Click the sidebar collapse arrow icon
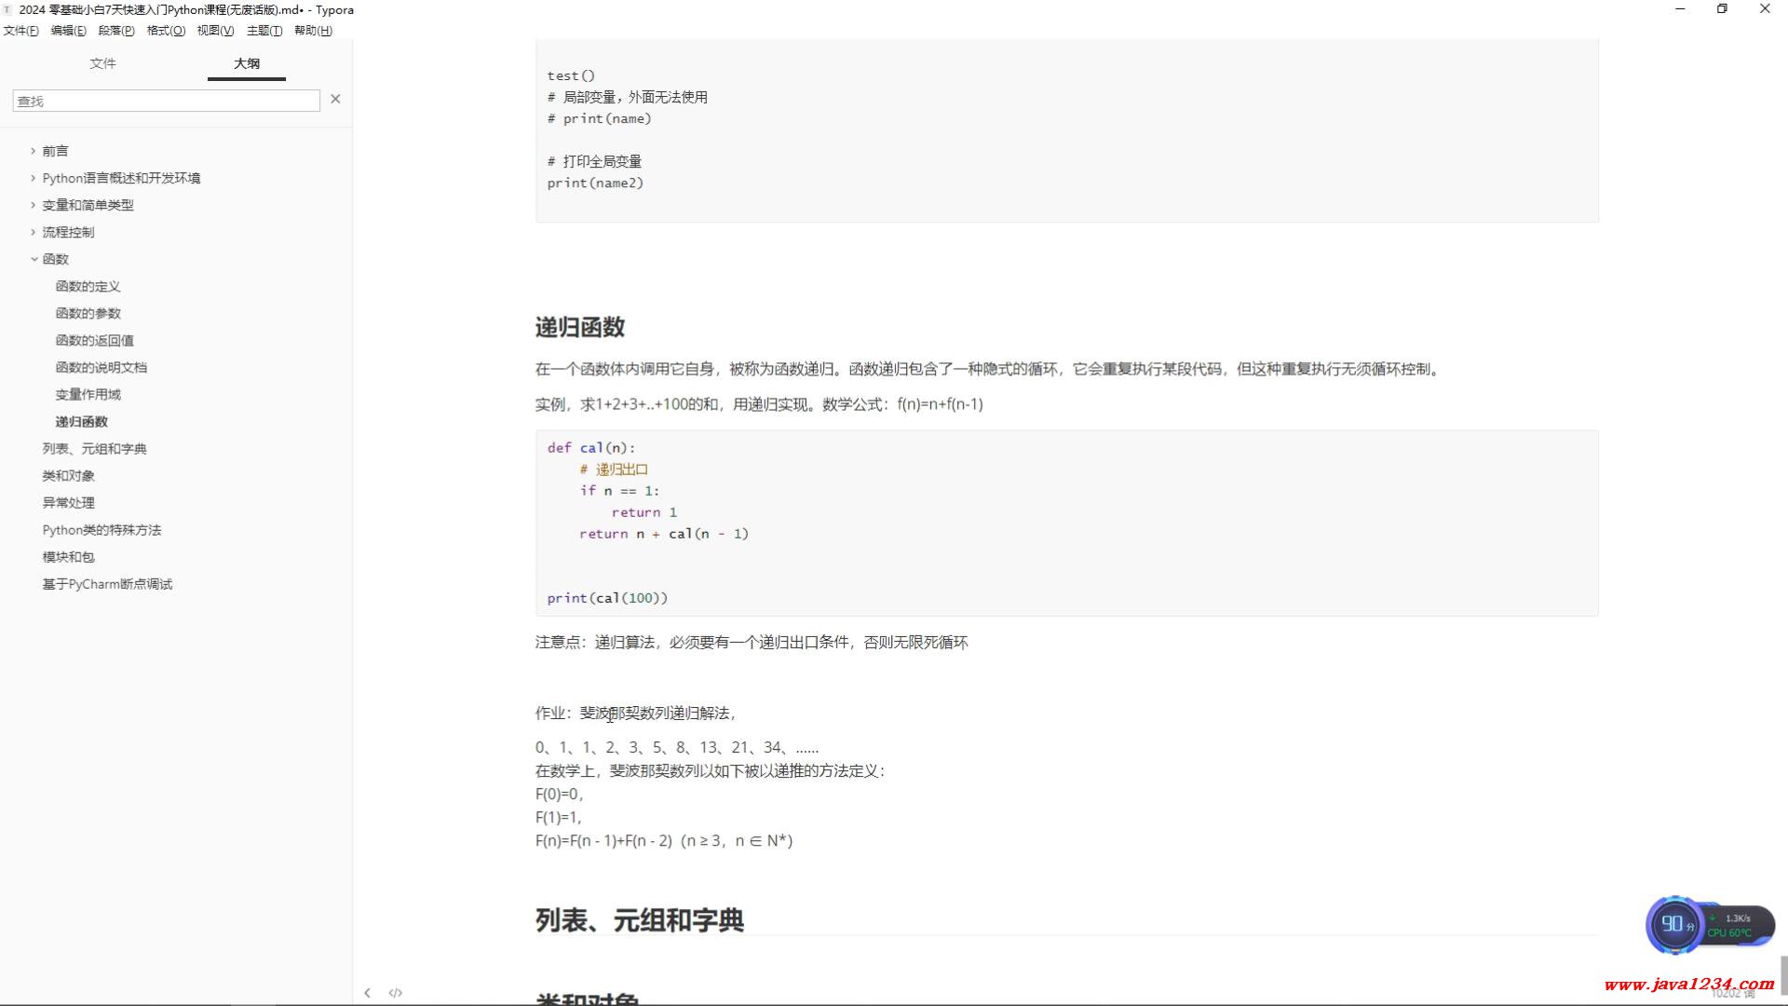 click(x=367, y=993)
